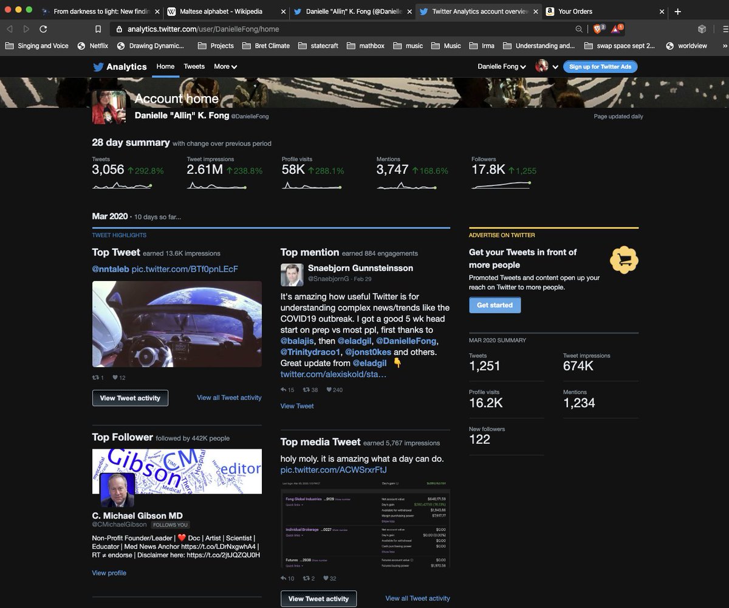Click the Snaebjorn Gunnsteinsson name heading

click(x=360, y=268)
